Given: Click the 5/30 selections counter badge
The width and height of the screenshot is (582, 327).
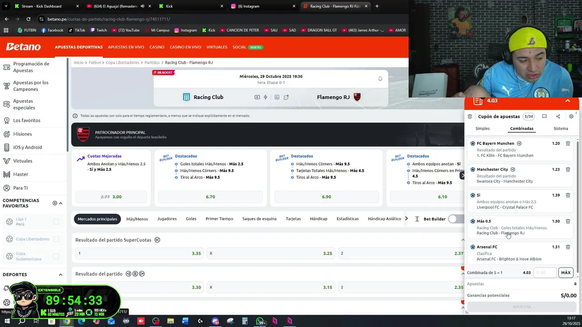Looking at the screenshot, I should [528, 117].
